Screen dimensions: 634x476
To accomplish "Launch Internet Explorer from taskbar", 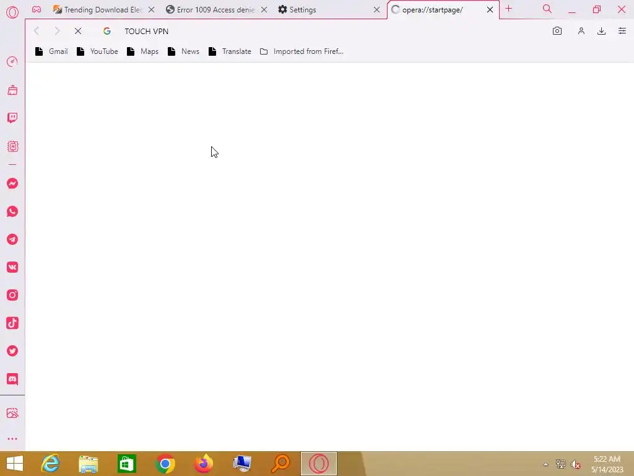I will [x=51, y=464].
